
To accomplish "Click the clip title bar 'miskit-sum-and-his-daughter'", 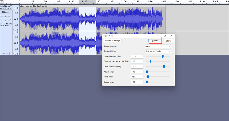I will pos(92,6).
